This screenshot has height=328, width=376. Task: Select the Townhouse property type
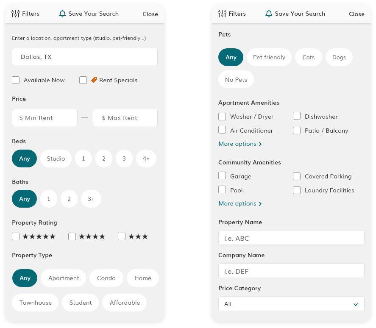pyautogui.click(x=36, y=303)
